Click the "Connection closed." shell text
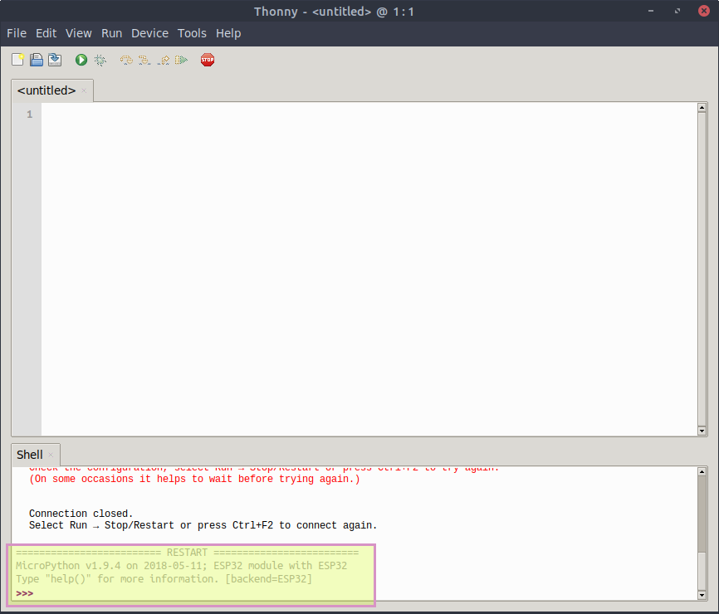The image size is (719, 614). [81, 514]
